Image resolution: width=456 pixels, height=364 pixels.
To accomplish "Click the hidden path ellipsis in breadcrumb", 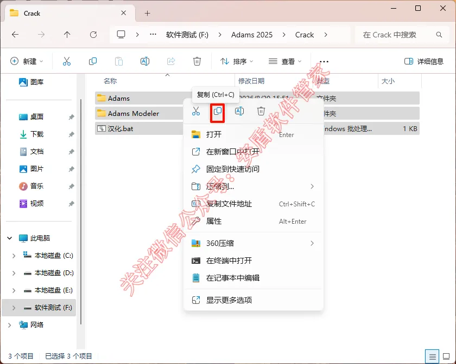I will 153,35.
